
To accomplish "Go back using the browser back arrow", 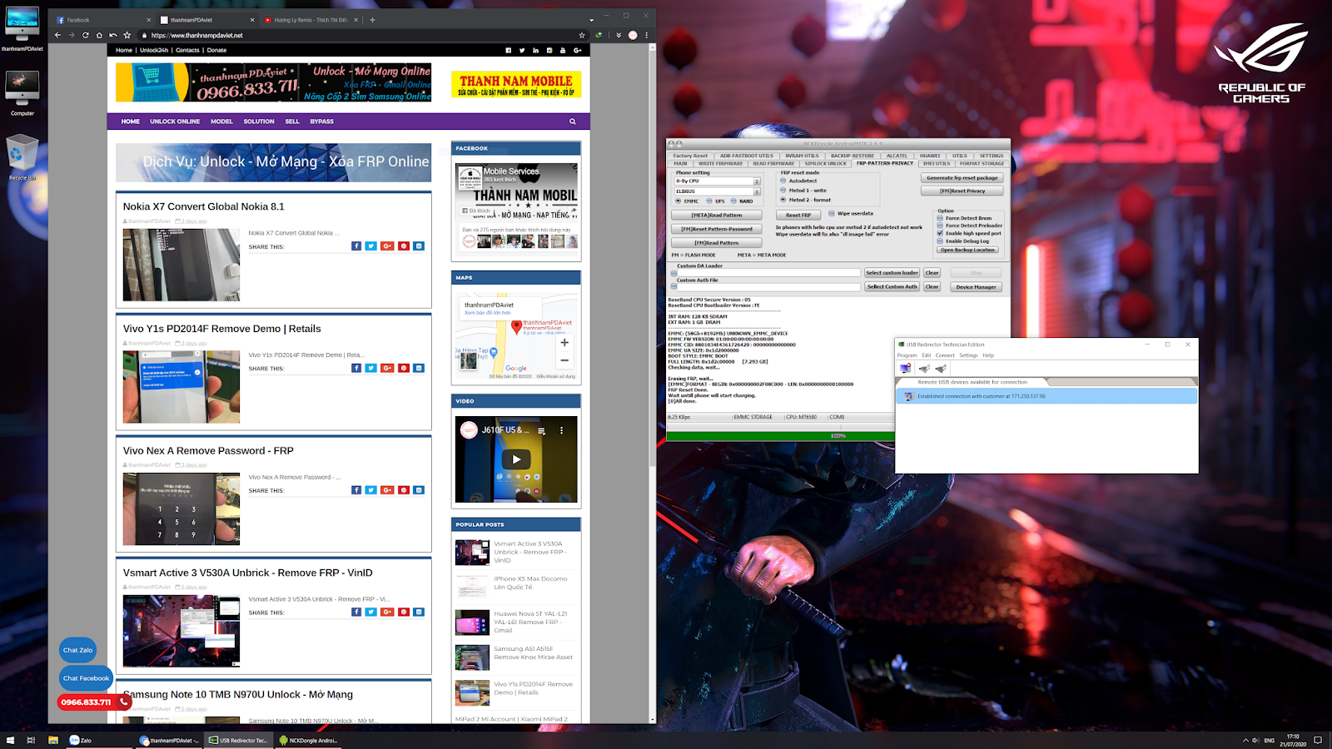I will tap(57, 35).
